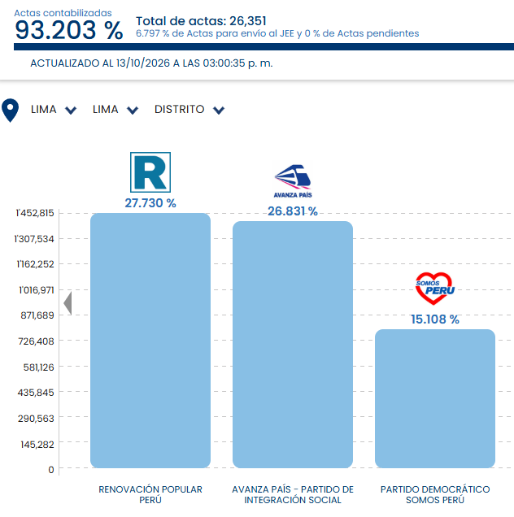The width and height of the screenshot is (514, 517).
Task: Click the 1'162,252 axis value
Action: pyautogui.click(x=35, y=264)
